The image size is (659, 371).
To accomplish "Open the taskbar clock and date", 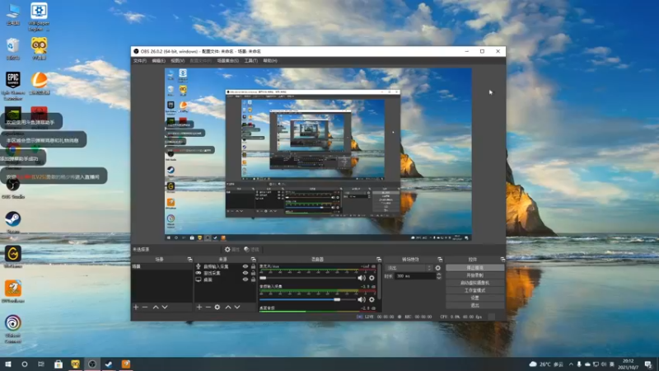I will [x=628, y=364].
